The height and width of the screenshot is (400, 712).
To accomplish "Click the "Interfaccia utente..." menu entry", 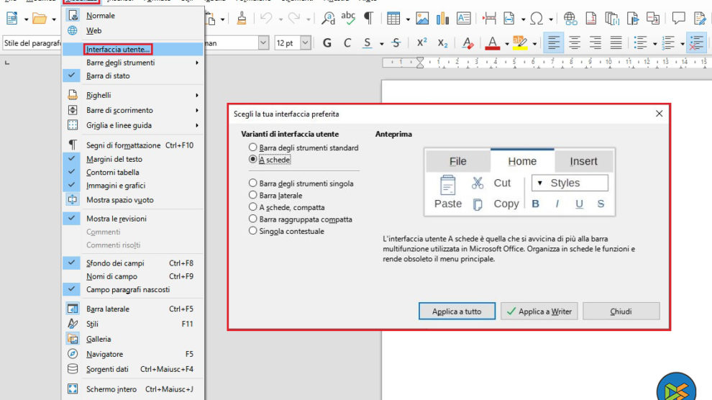I will coord(118,50).
